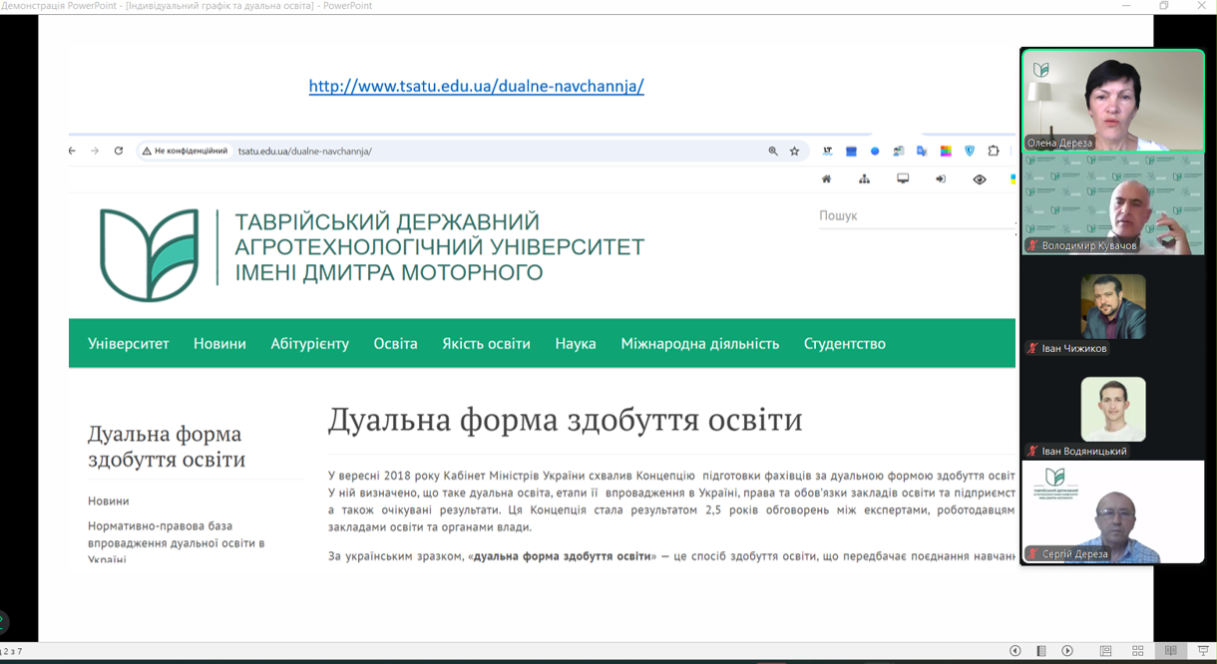Go to the previous slide using the arrow button
This screenshot has width=1217, height=664.
point(1015,651)
